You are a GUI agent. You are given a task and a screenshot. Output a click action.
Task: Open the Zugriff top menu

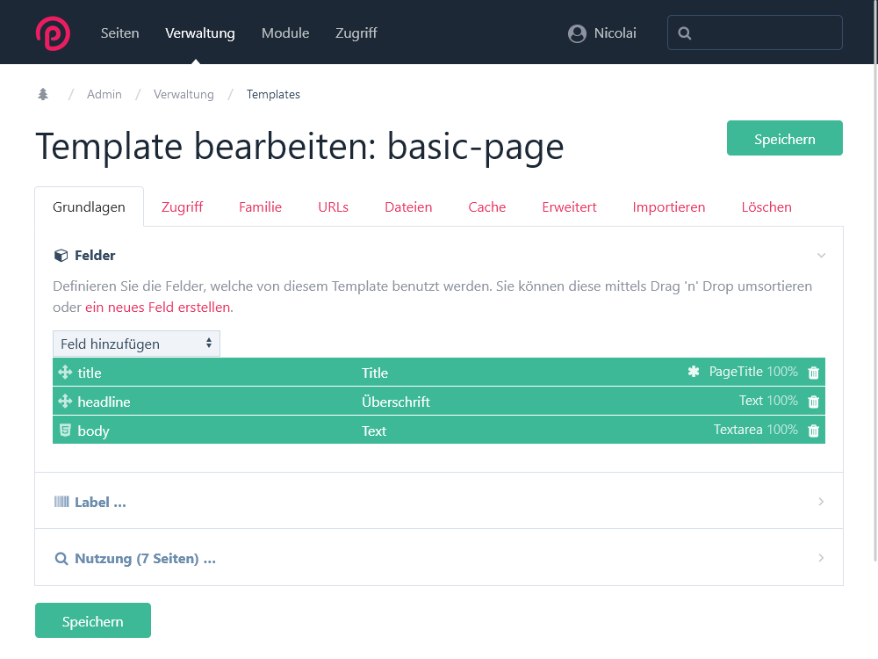pyautogui.click(x=356, y=33)
